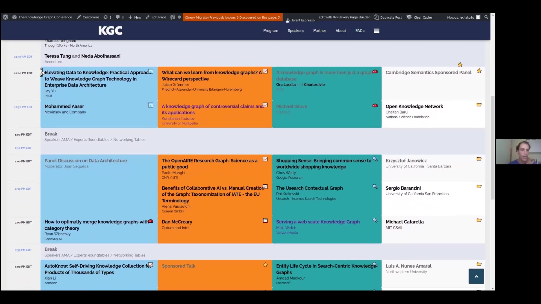Open the Serving a web scale Knowledge Graph link
The width and height of the screenshot is (541, 304).
click(318, 222)
